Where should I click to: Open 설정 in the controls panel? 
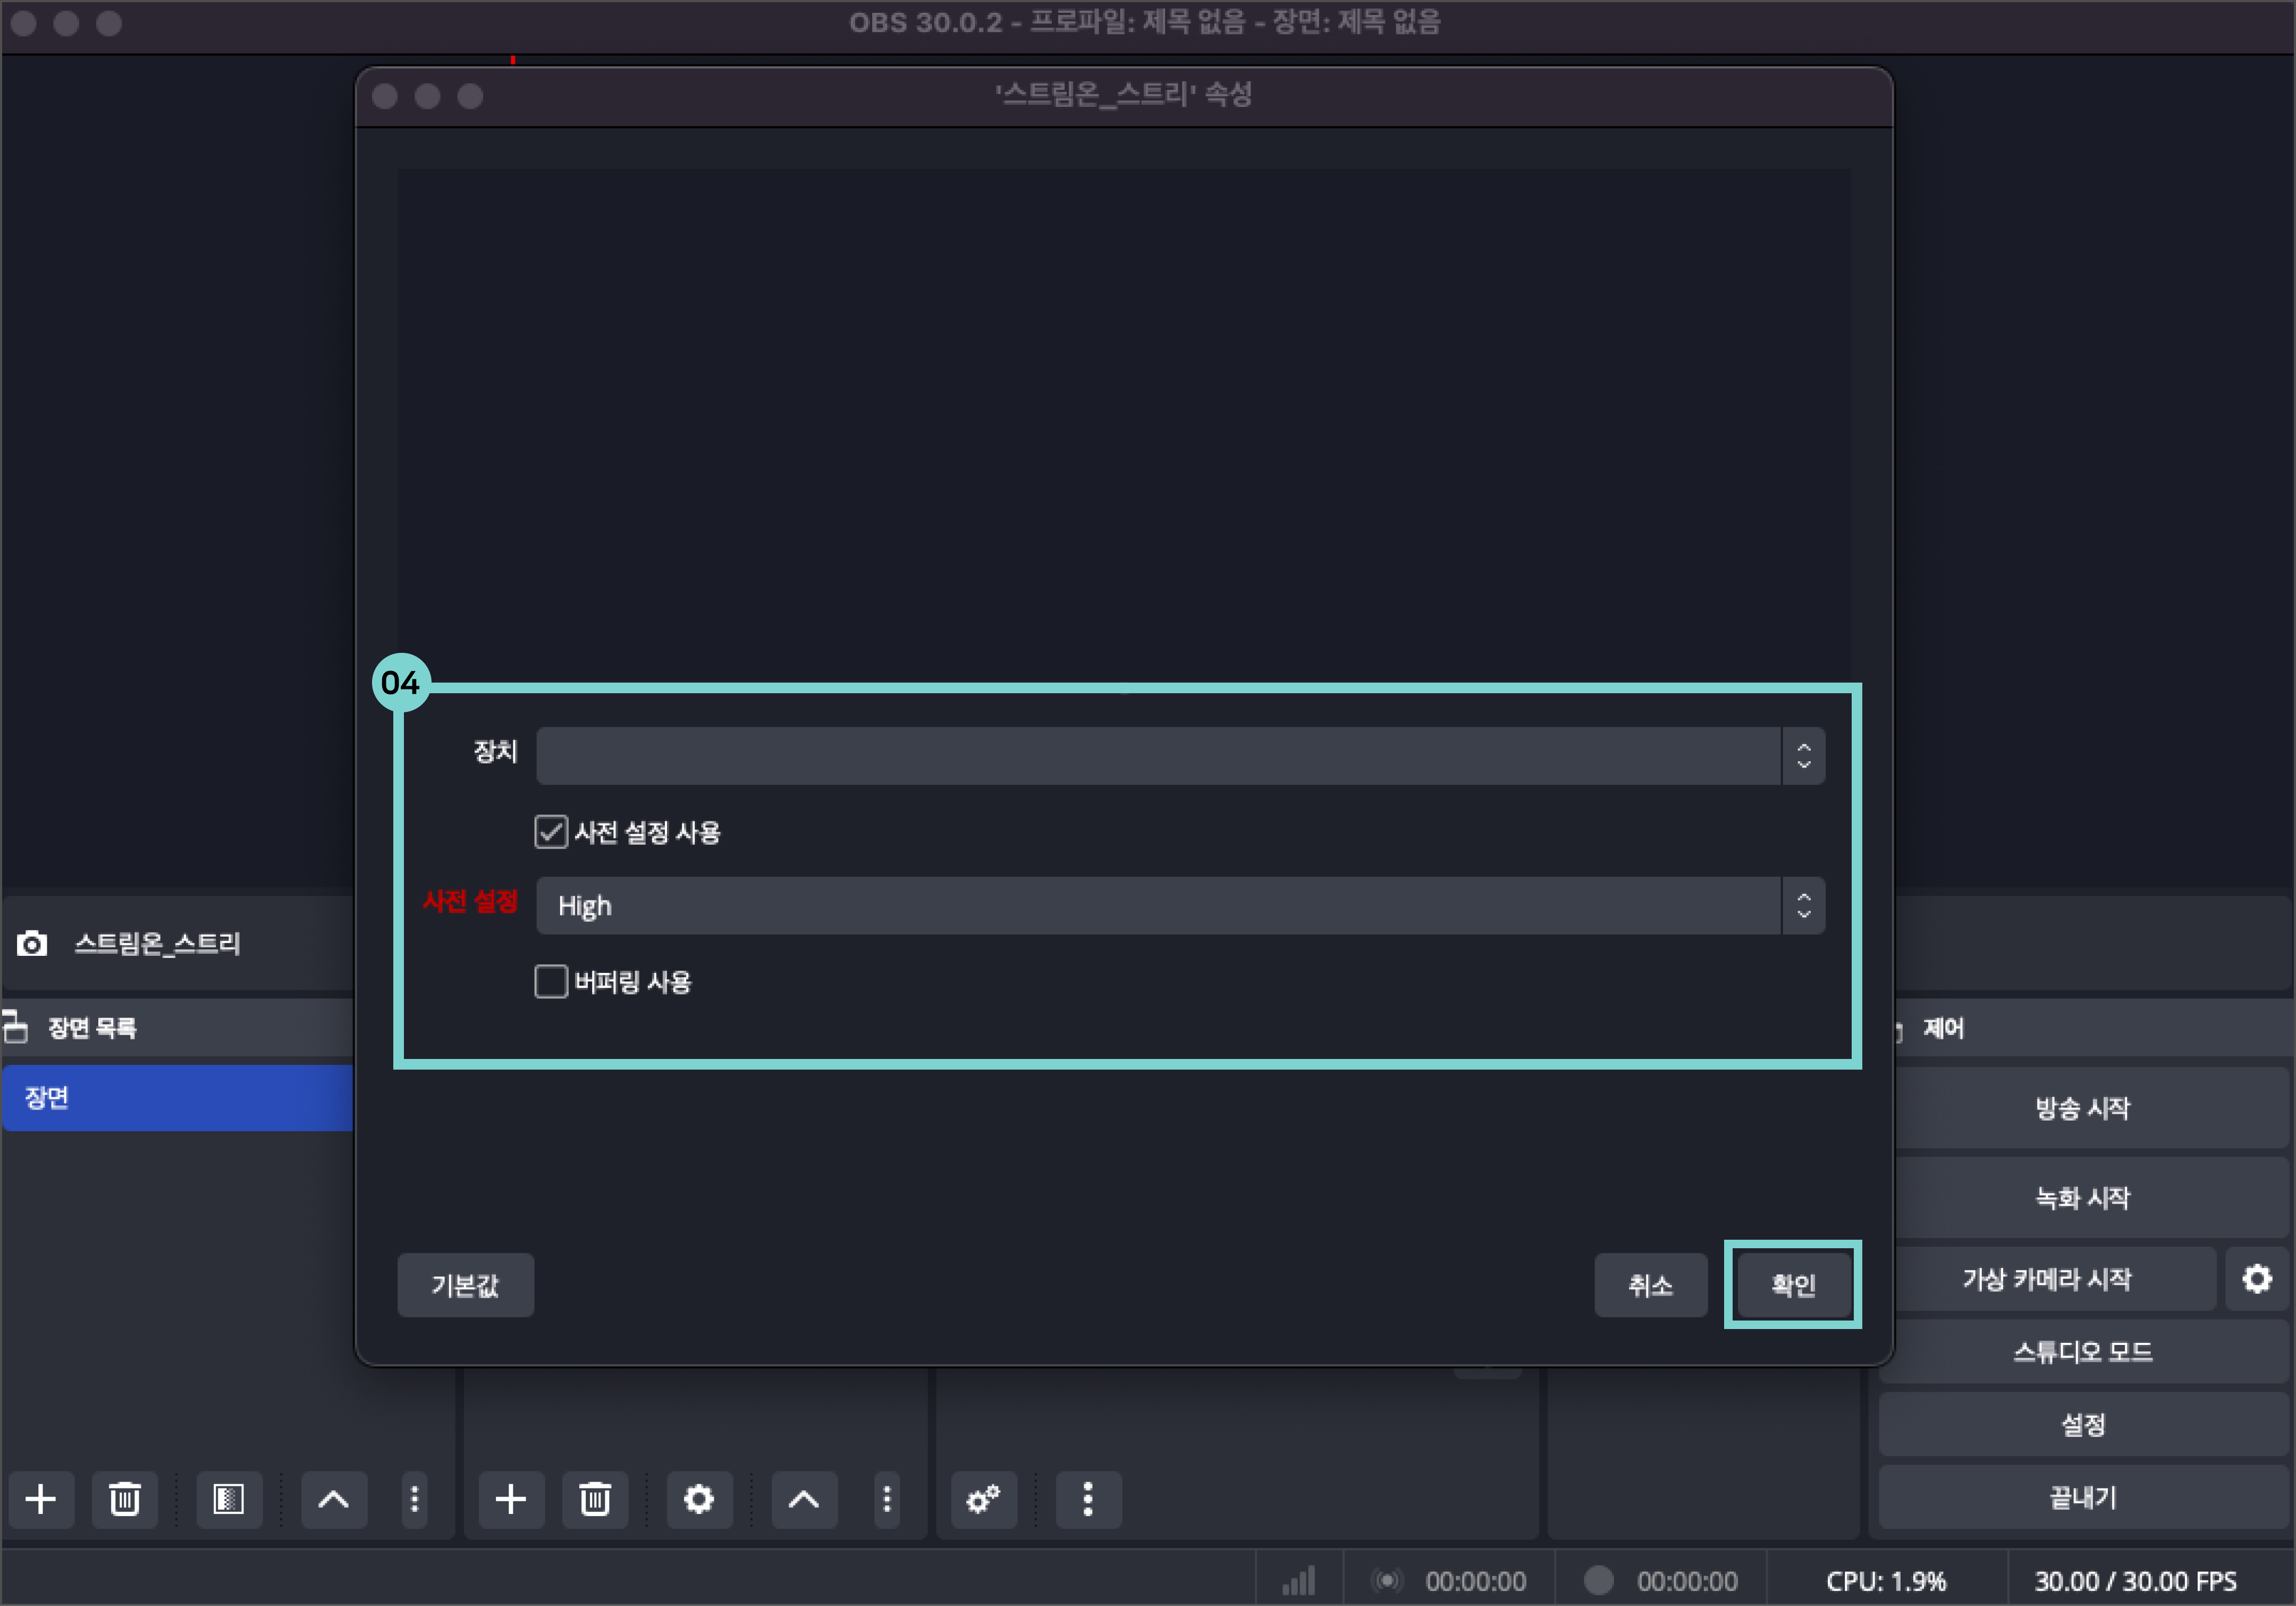pyautogui.click(x=2083, y=1425)
